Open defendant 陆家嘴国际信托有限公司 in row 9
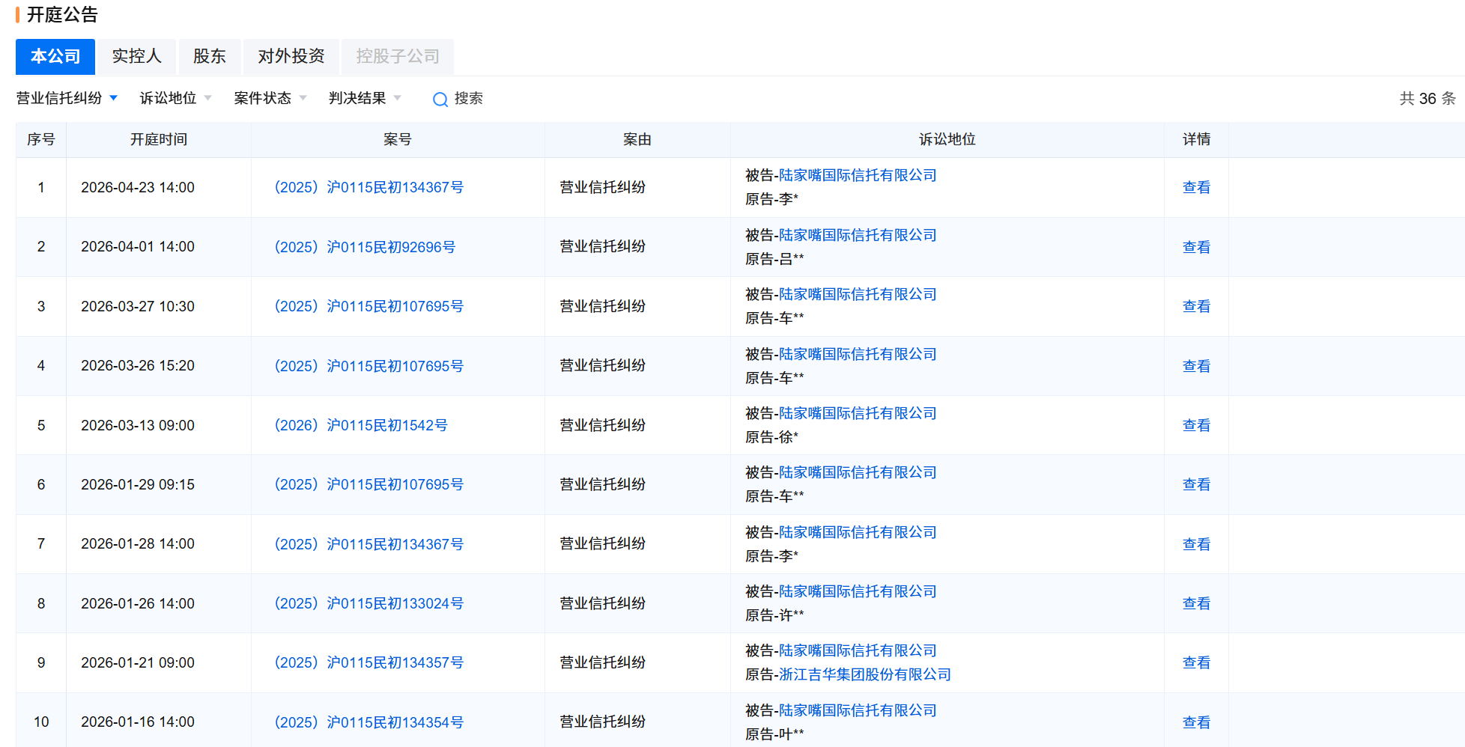This screenshot has height=747, width=1465. 858,650
